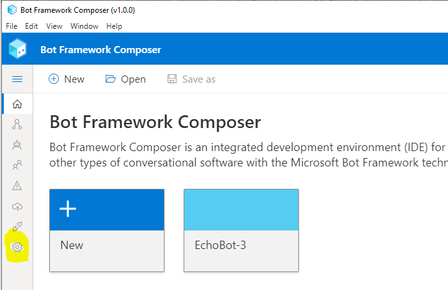The height and width of the screenshot is (290, 448).
Task: Click New in the toolbar
Action: click(x=67, y=79)
